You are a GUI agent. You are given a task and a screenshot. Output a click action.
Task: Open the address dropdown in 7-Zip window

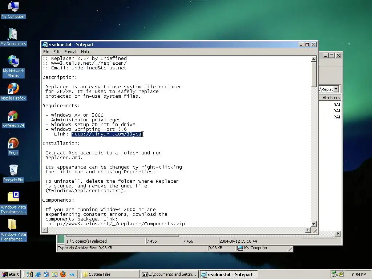coord(336,89)
